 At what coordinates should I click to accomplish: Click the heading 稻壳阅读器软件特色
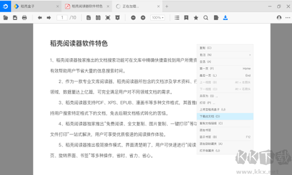(x=79, y=44)
